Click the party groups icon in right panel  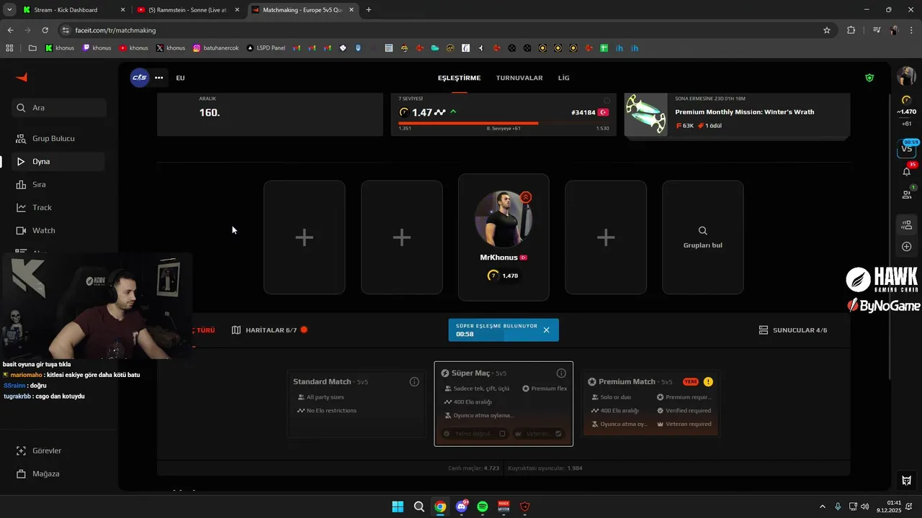907,225
